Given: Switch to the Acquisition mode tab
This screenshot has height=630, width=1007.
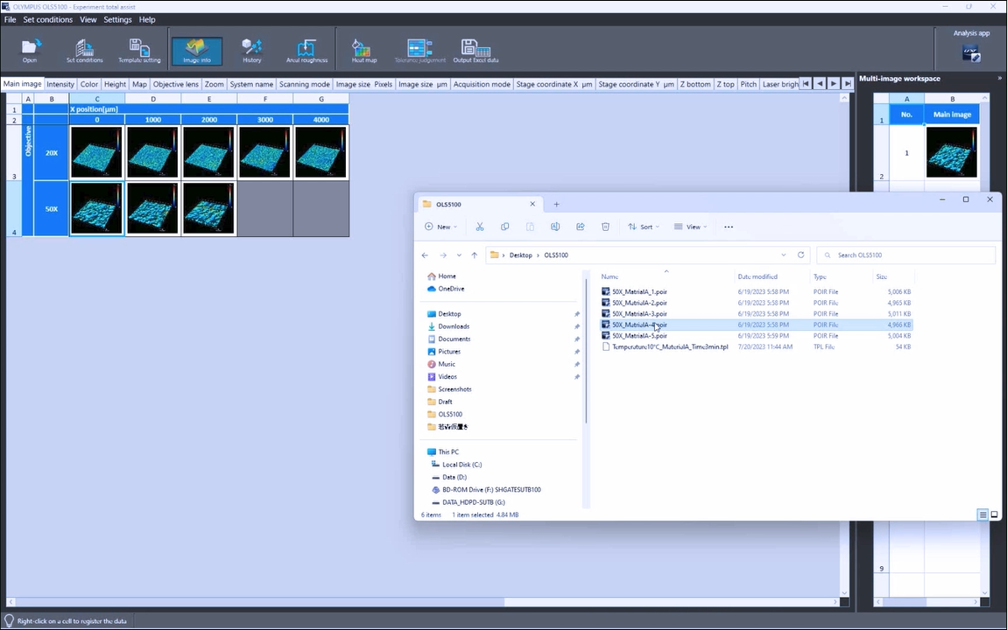Looking at the screenshot, I should (x=482, y=84).
